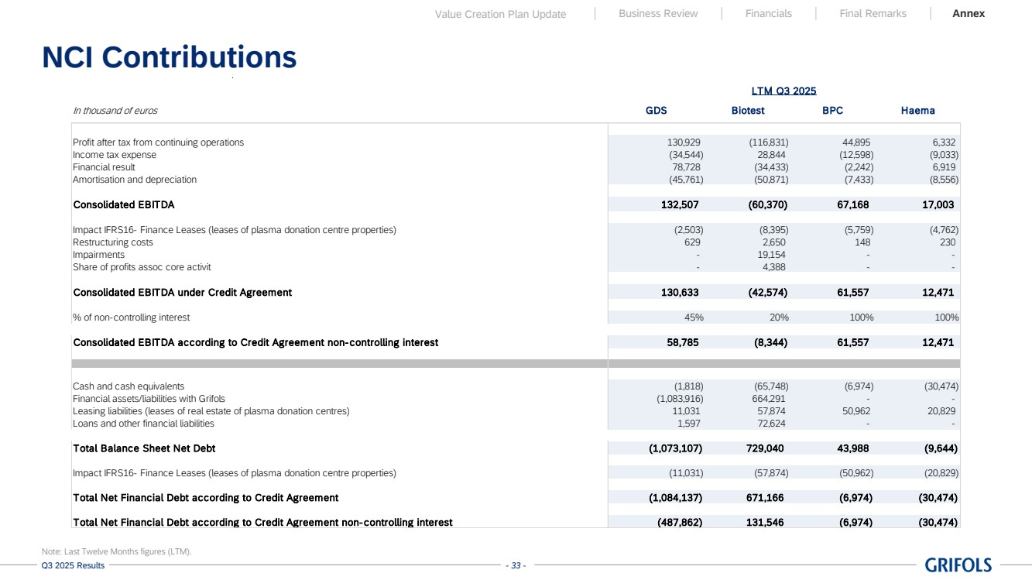Select the Cash and cash equivalents row label

point(129,386)
